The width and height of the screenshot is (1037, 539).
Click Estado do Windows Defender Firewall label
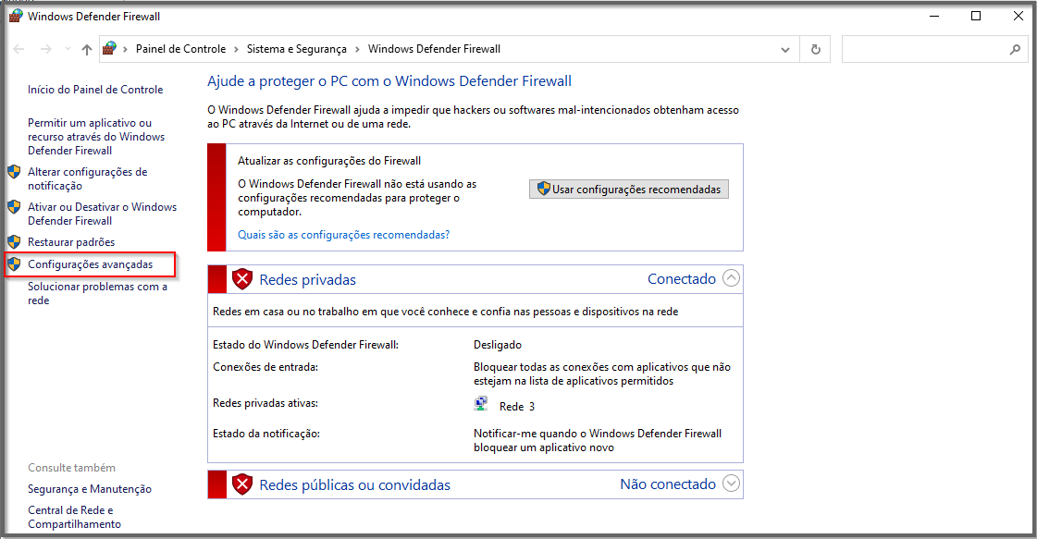[305, 345]
